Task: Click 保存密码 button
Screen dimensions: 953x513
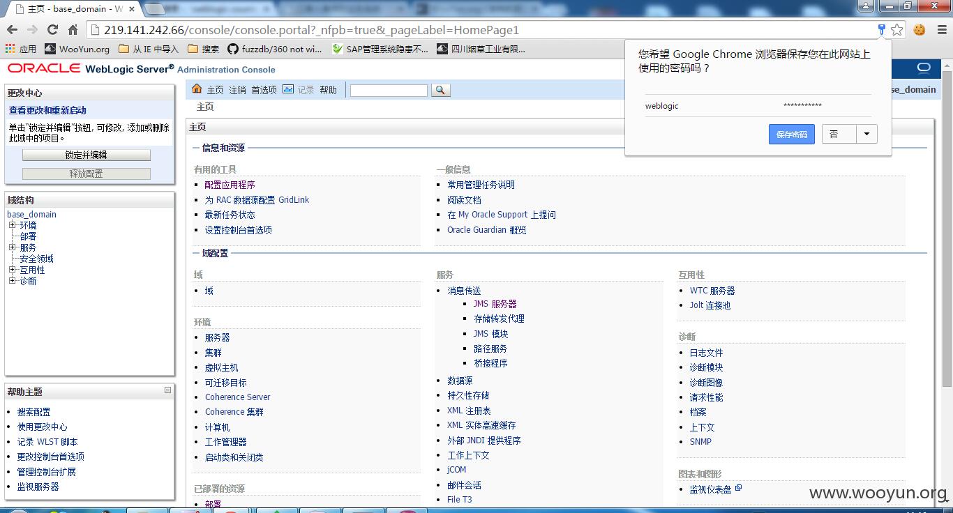Action: pyautogui.click(x=792, y=134)
